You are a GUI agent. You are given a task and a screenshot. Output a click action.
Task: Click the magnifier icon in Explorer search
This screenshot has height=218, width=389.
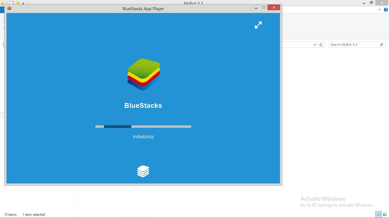pyautogui.click(x=382, y=45)
